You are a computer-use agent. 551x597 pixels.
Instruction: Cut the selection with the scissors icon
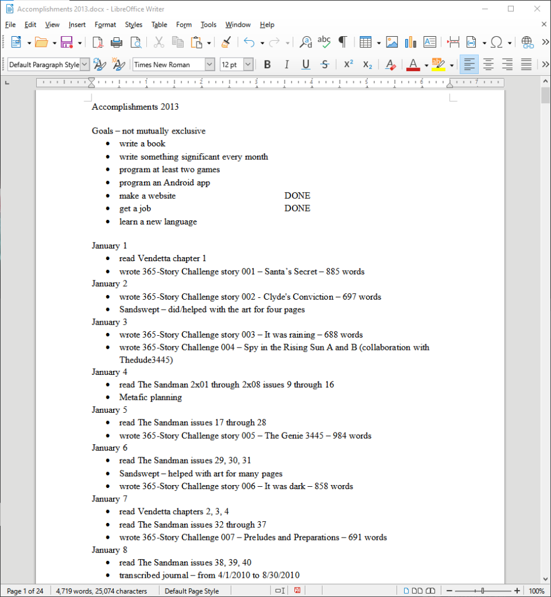(x=159, y=42)
